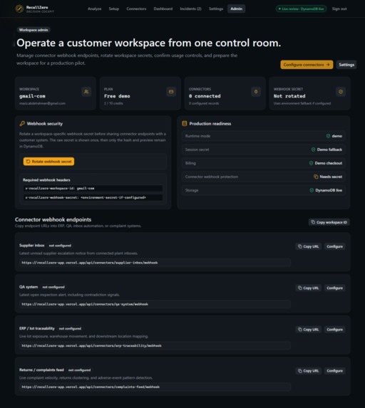Open Settings in the top navigation

pos(216,9)
